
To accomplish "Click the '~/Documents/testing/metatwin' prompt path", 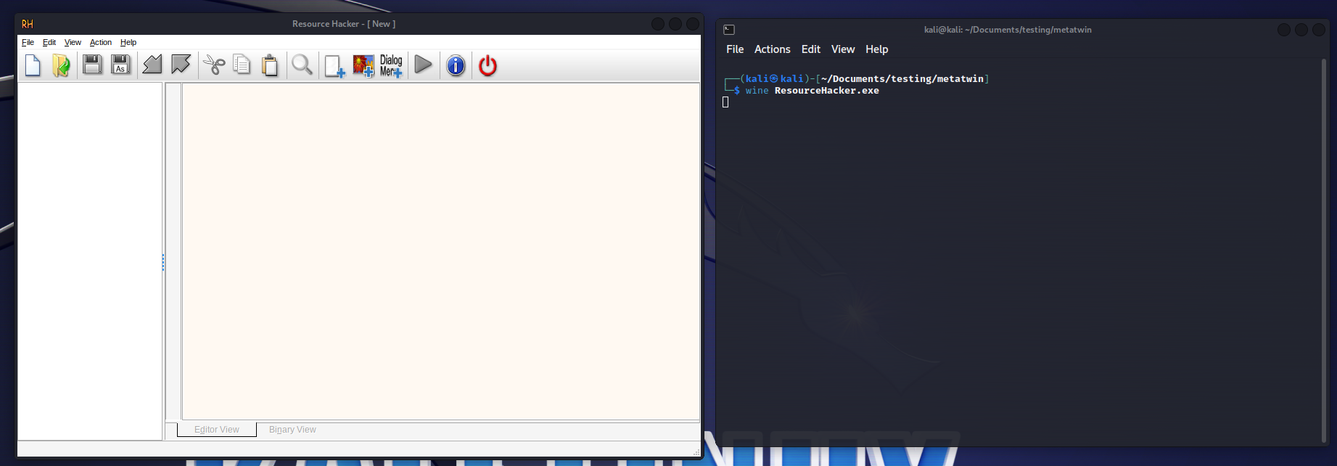I will (x=902, y=79).
